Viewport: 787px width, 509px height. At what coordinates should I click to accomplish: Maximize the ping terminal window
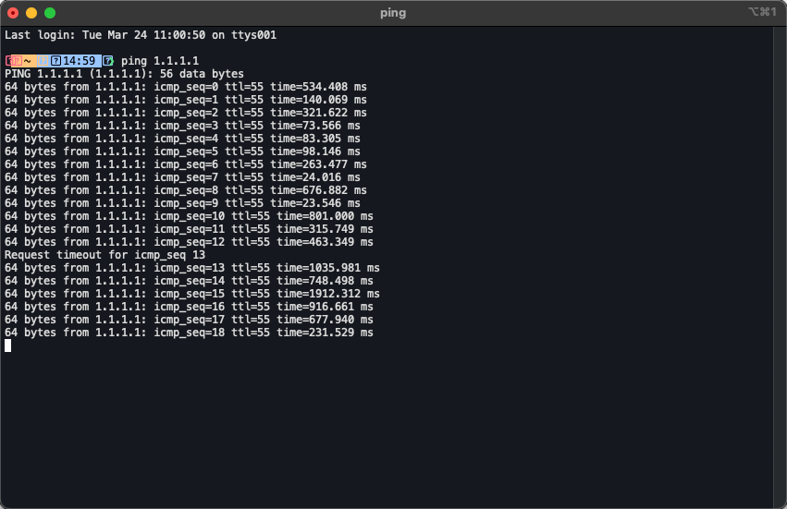(50, 13)
